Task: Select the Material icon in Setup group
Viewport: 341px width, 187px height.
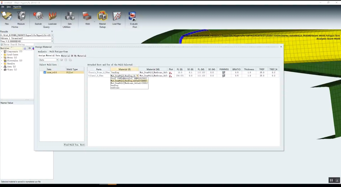Action: point(102,16)
